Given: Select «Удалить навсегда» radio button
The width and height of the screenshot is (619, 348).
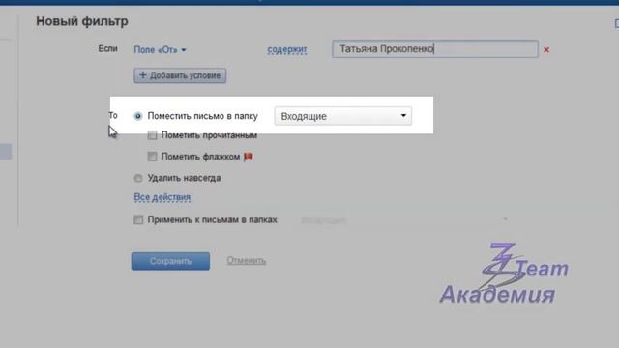Looking at the screenshot, I should (x=137, y=178).
